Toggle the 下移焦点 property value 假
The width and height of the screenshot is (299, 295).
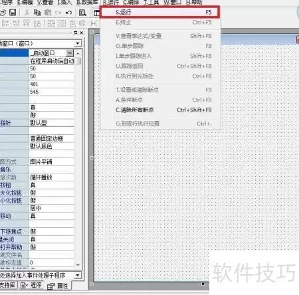pyautogui.click(x=52, y=231)
